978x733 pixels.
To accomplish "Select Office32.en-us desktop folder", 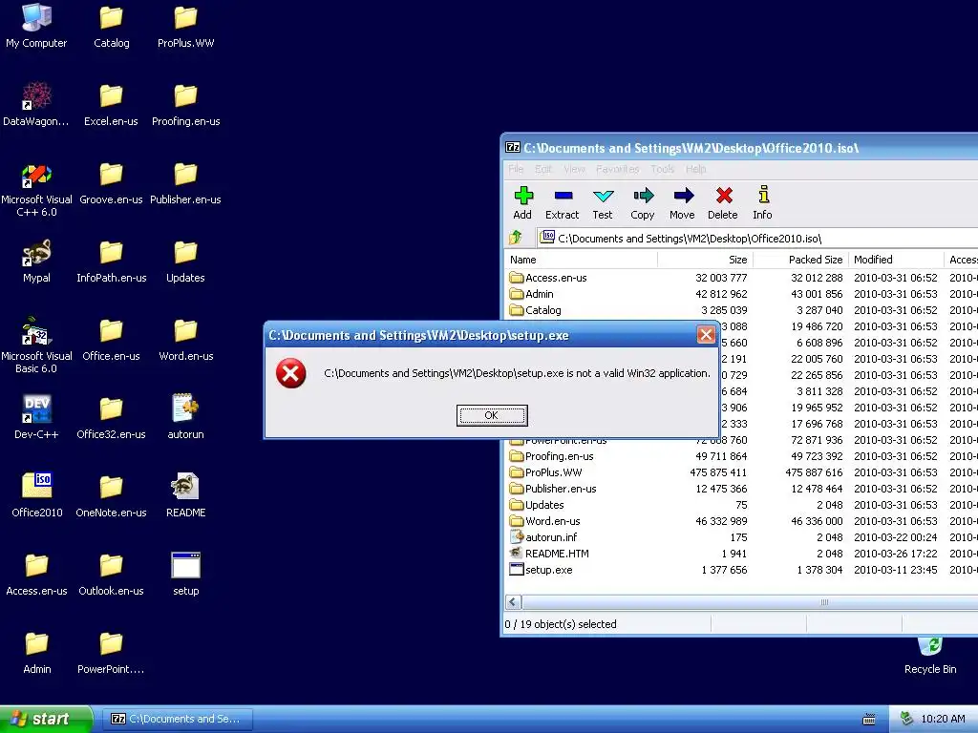I will point(111,417).
